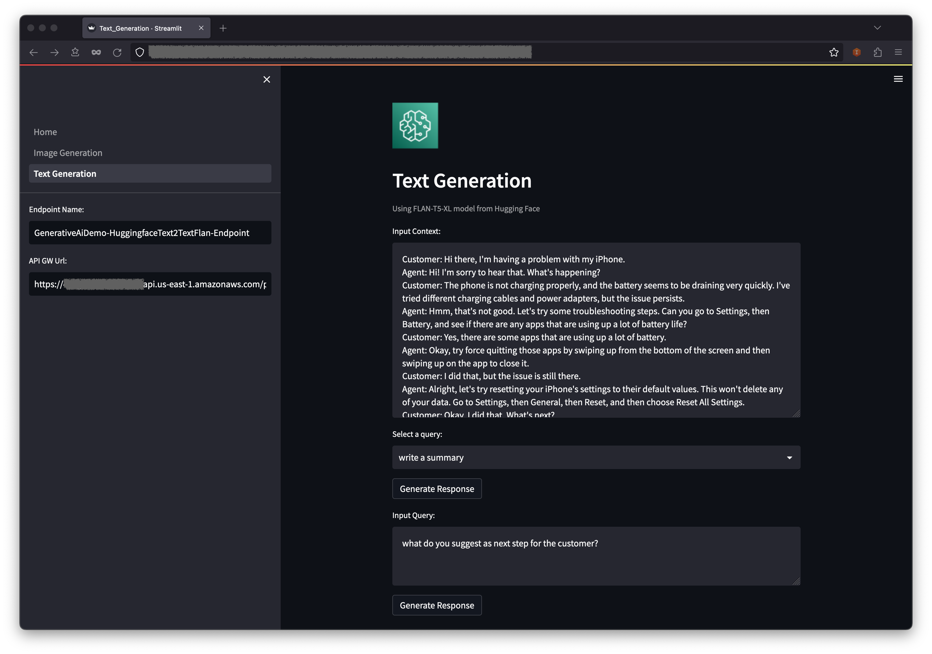Navigate to Home page in sidebar
This screenshot has width=932, height=654.
[x=45, y=132]
